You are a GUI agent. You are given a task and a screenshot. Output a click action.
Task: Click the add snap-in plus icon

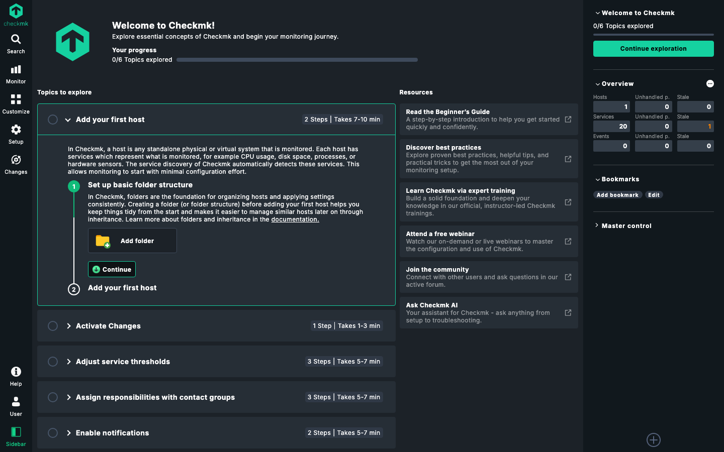(654, 440)
